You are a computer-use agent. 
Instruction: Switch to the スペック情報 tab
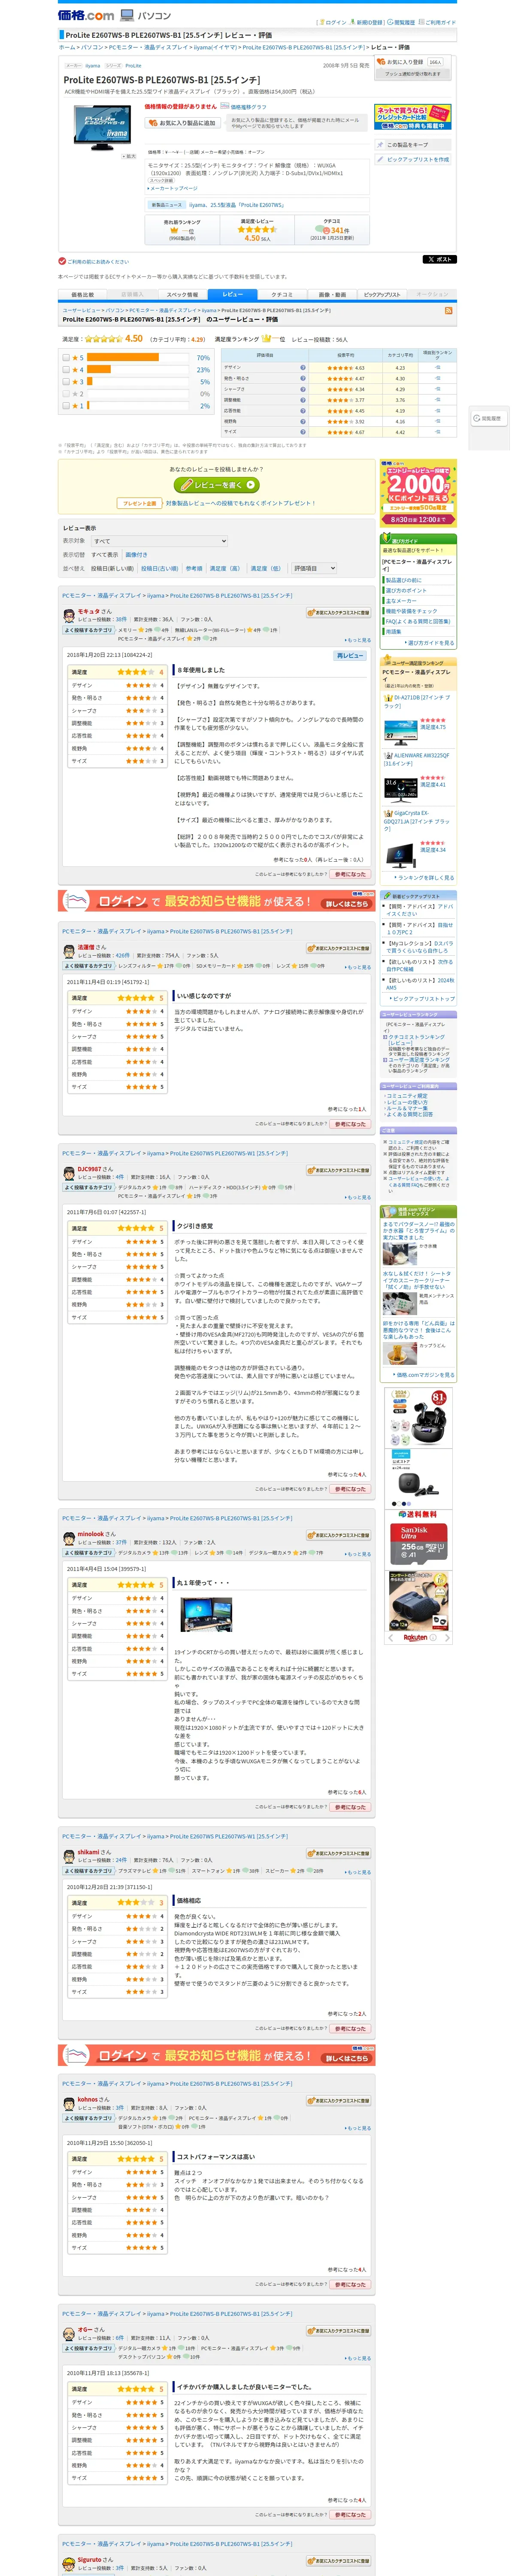click(x=182, y=295)
